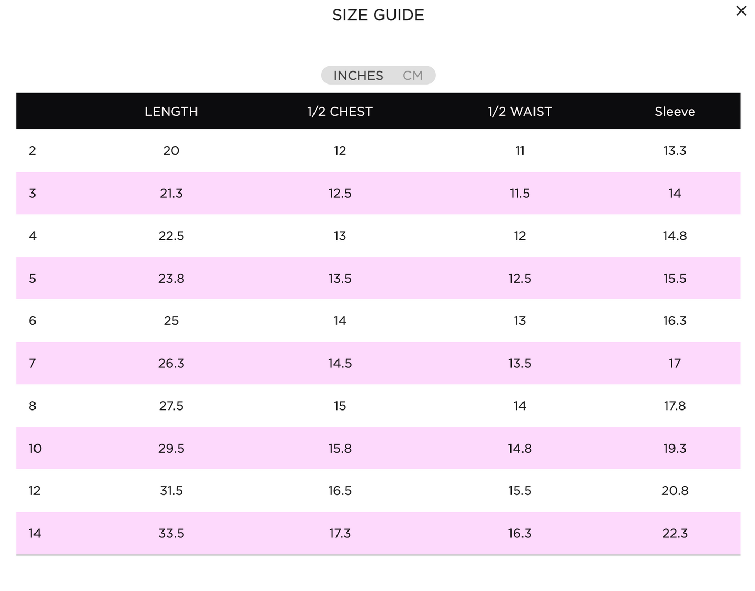
Task: Select the size 10 row label
Action: click(x=35, y=449)
